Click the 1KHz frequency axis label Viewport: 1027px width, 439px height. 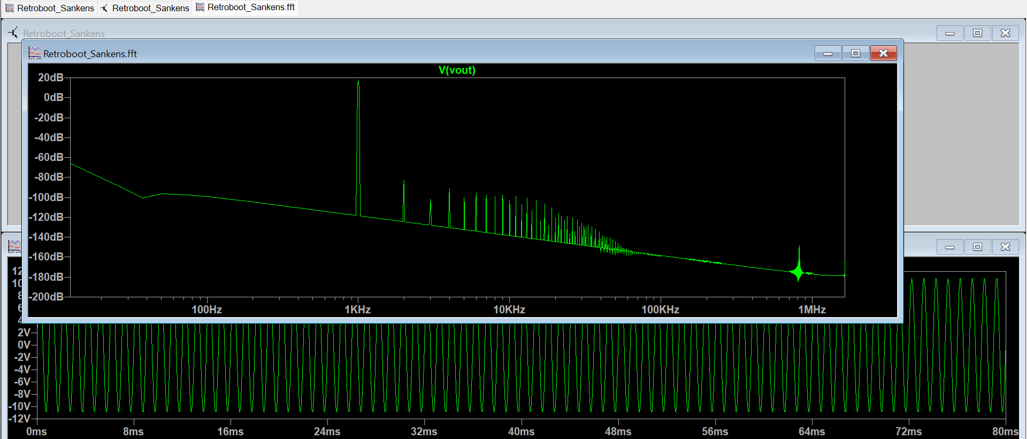[x=358, y=310]
